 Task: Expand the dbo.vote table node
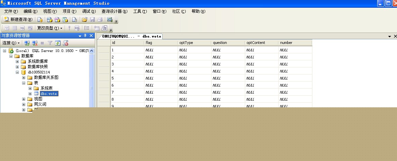[x=30, y=94]
